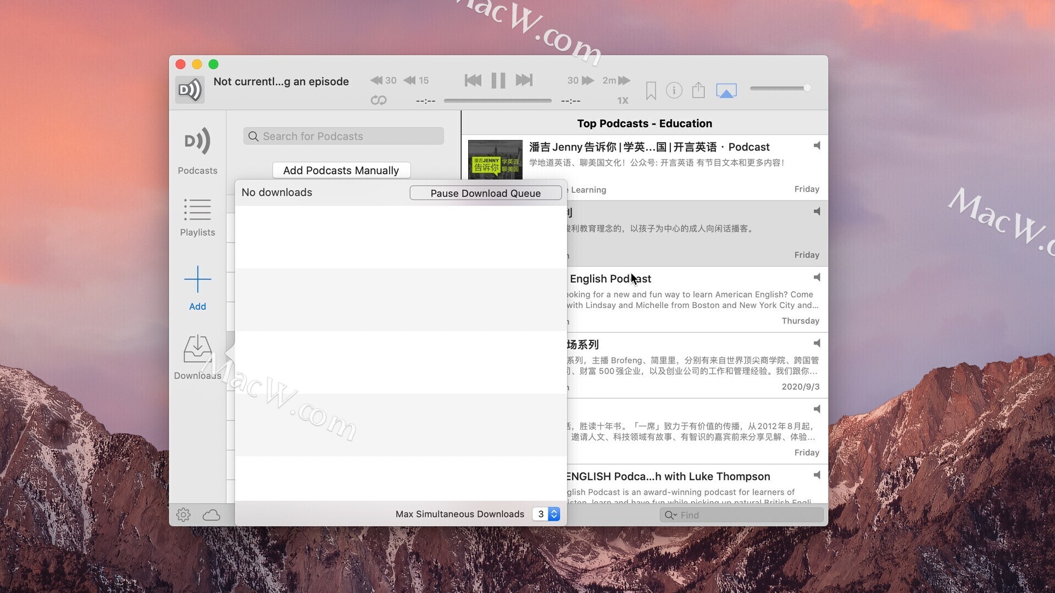Click Add Podcasts Manually button

click(341, 170)
